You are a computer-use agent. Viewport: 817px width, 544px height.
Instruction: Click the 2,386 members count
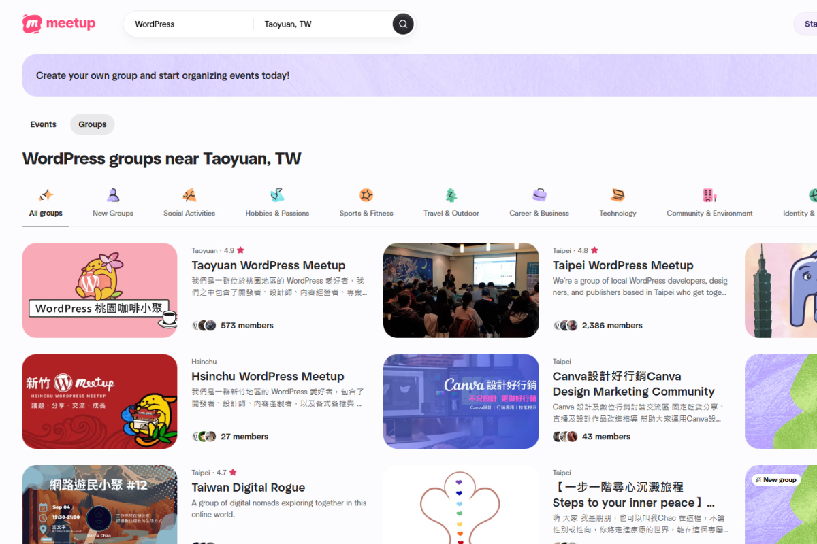click(612, 326)
